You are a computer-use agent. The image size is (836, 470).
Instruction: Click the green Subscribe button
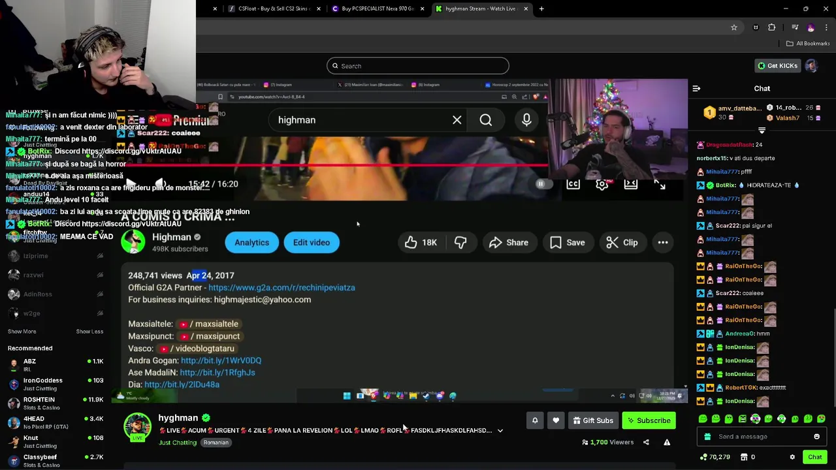tap(649, 420)
